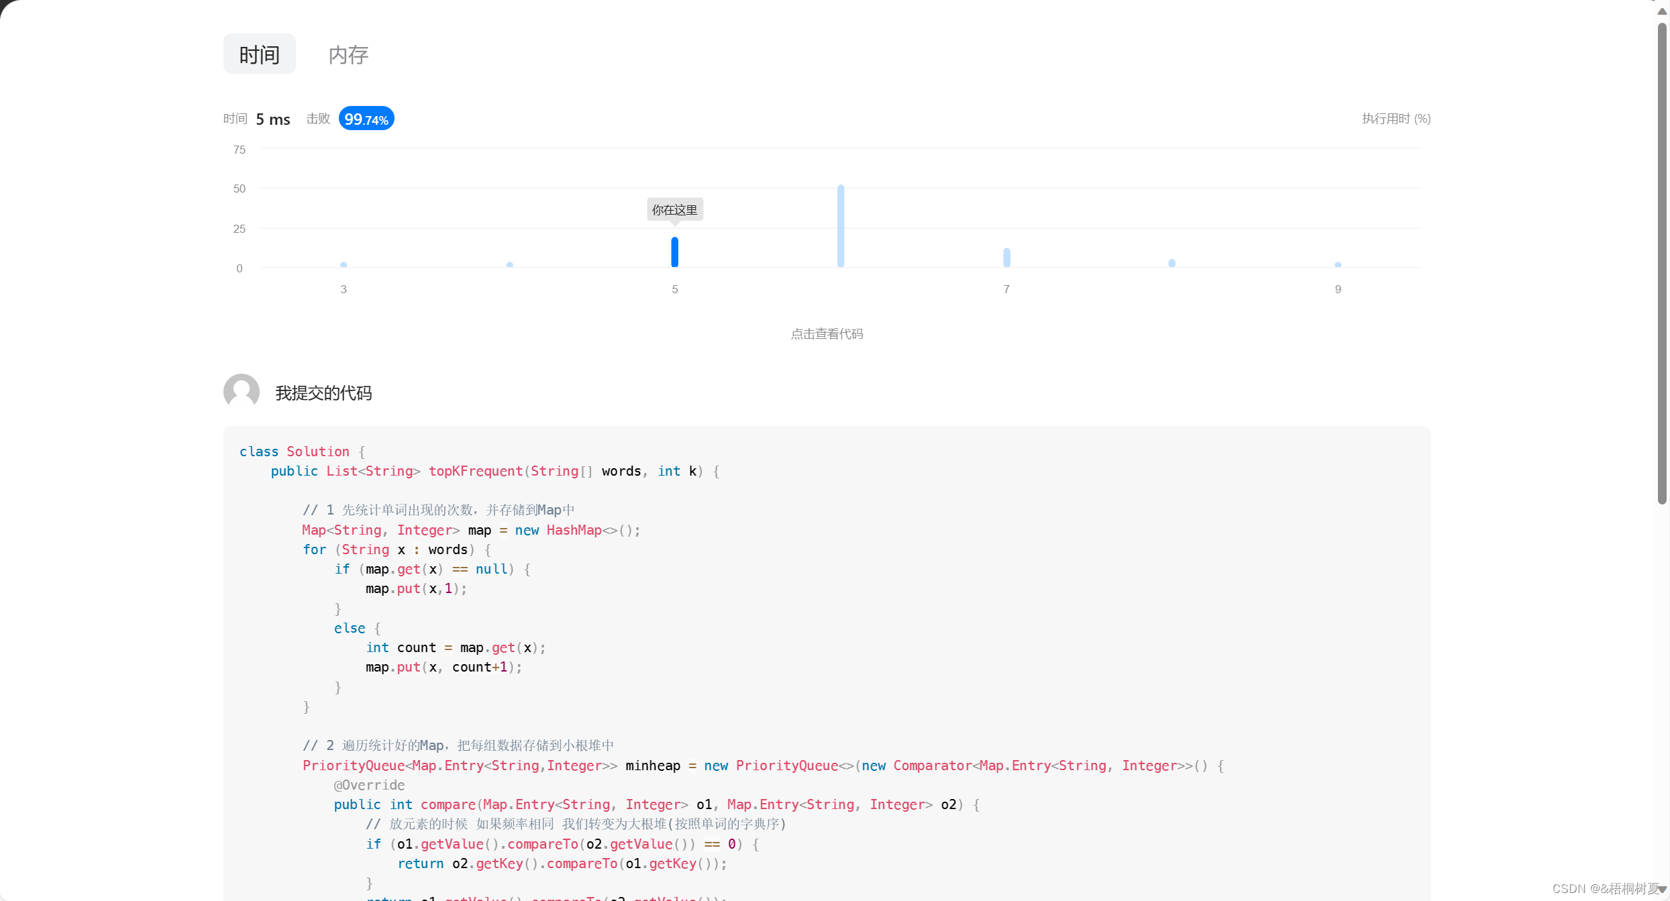This screenshot has width=1670, height=901.
Task: Click the '// 1 先统计单词出现的次数' comment
Action: (x=438, y=510)
